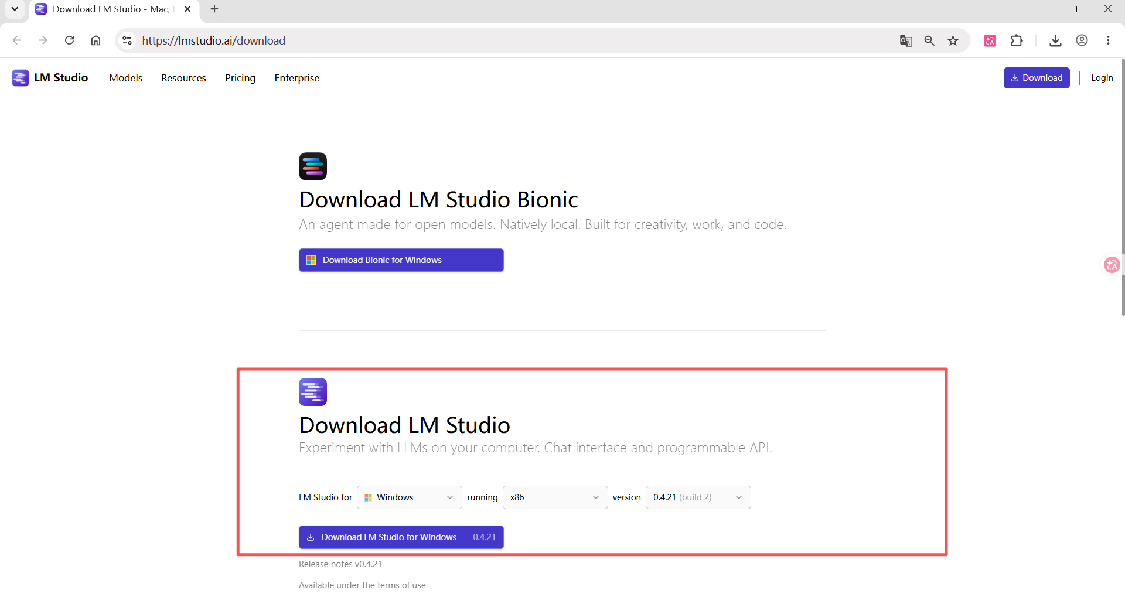1125x597 pixels.
Task: Click Download LM Studio for Windows button
Action: [401, 537]
